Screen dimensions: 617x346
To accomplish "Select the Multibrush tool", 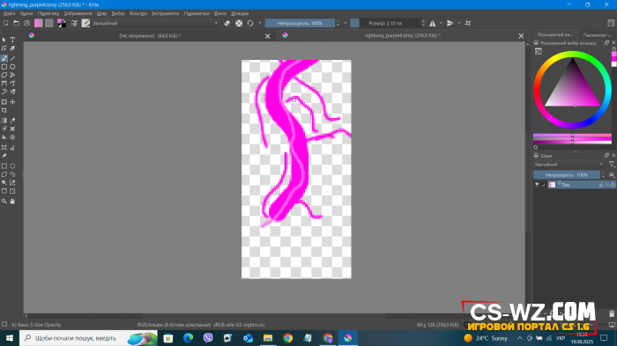I will [12, 92].
